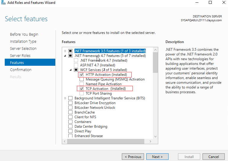Screen dimensions: 228x161
Task: Collapse the WCF Services node
Action: [x=71, y=70]
